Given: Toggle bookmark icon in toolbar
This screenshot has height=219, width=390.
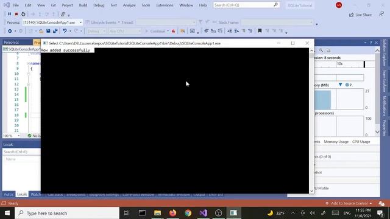Looking at the screenshot, I should click(x=260, y=31).
